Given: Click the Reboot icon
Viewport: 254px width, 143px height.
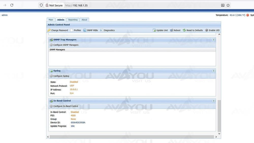Looking at the screenshot, I should click(172, 30).
